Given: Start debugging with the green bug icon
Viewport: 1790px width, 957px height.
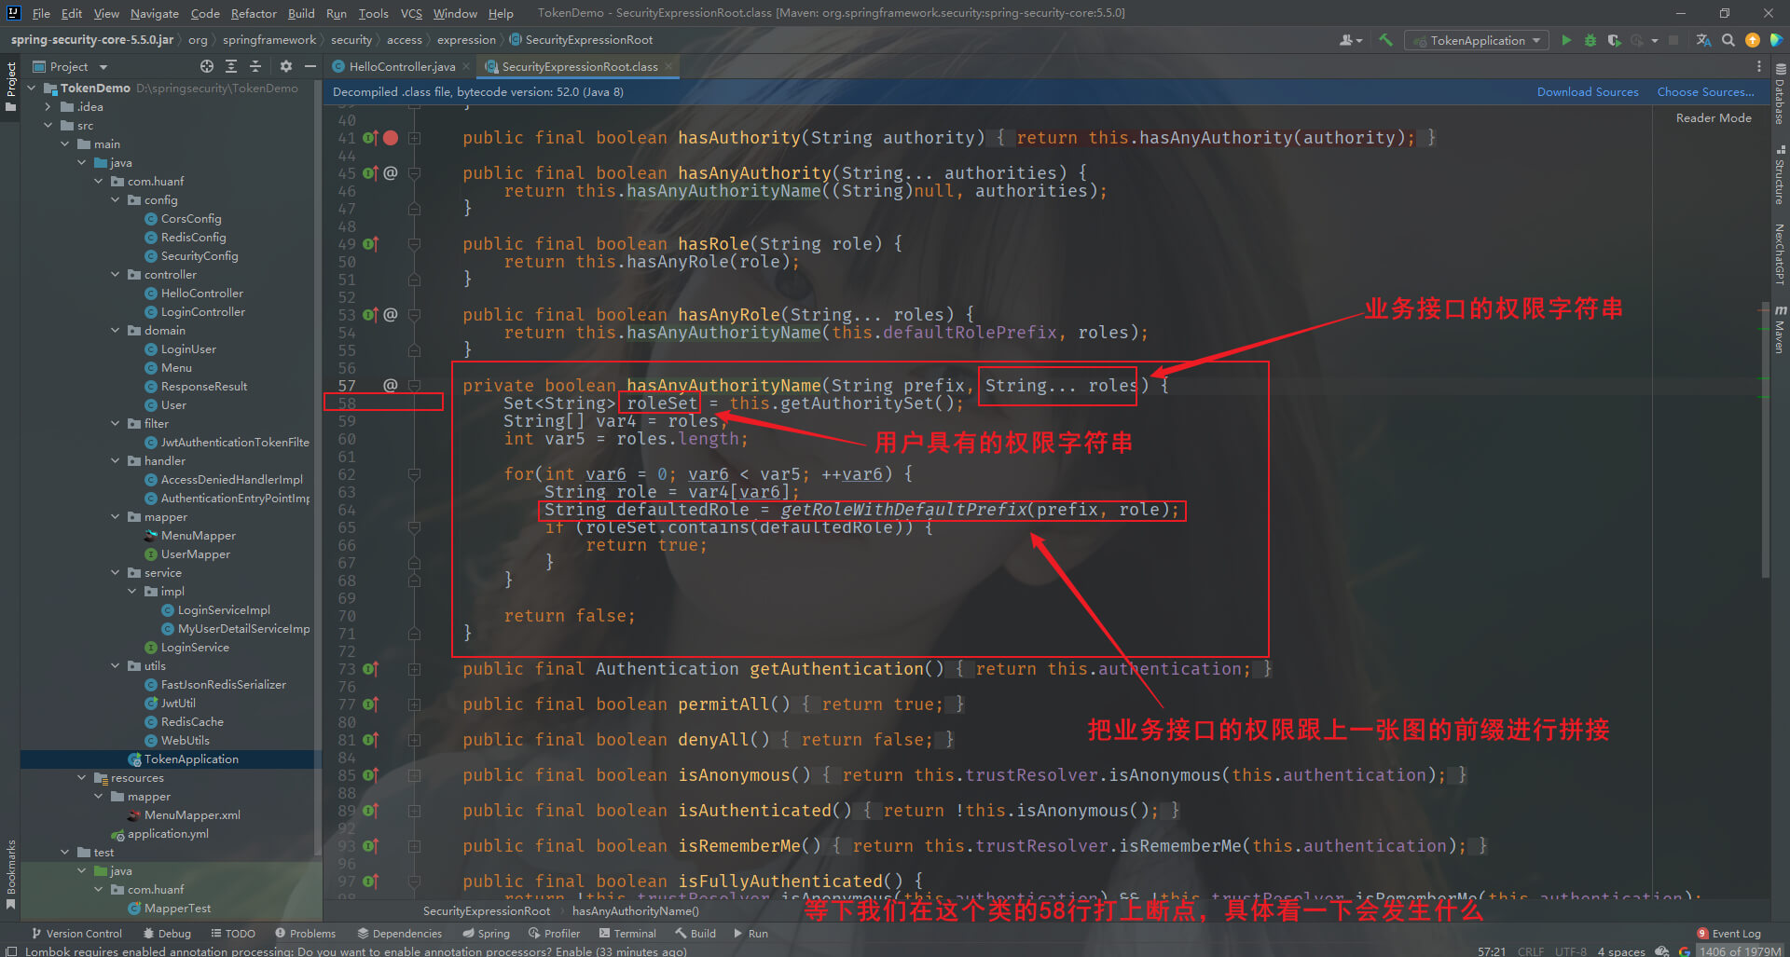Looking at the screenshot, I should click(1590, 40).
